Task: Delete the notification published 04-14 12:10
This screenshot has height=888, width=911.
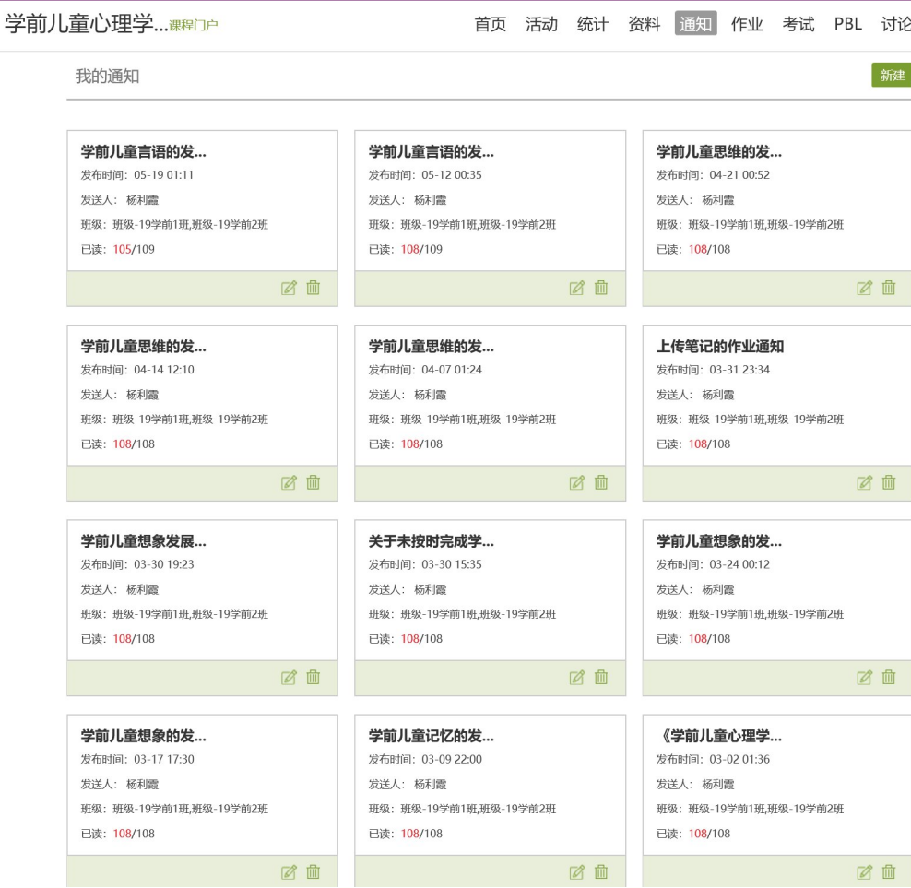Action: click(x=314, y=482)
